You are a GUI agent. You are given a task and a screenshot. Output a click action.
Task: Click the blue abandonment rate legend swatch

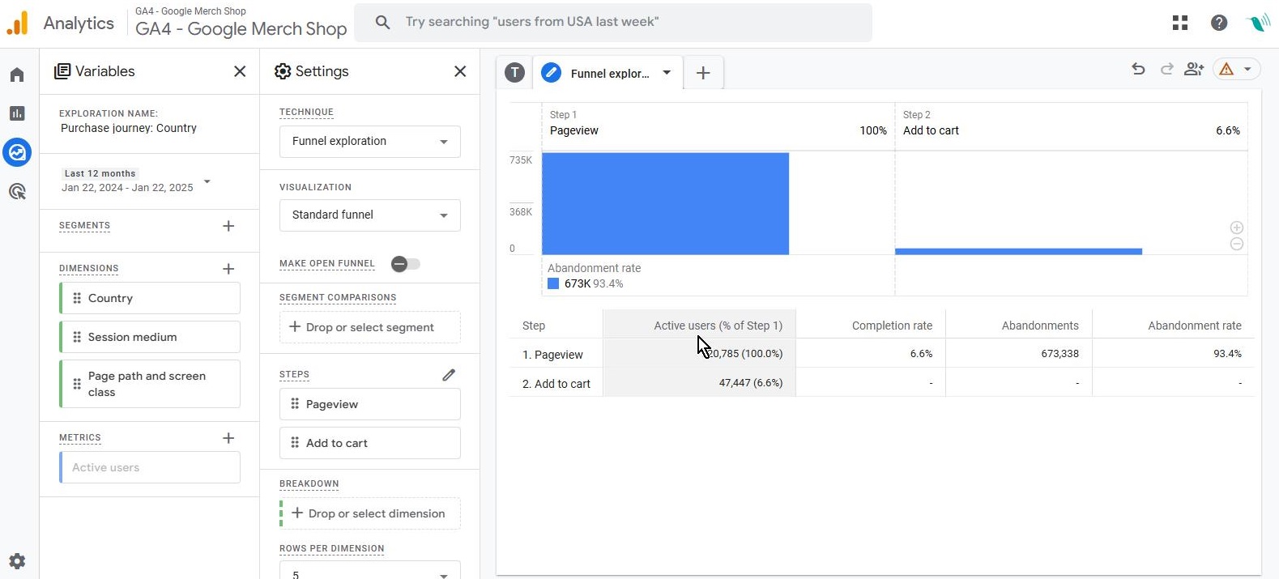(x=553, y=283)
